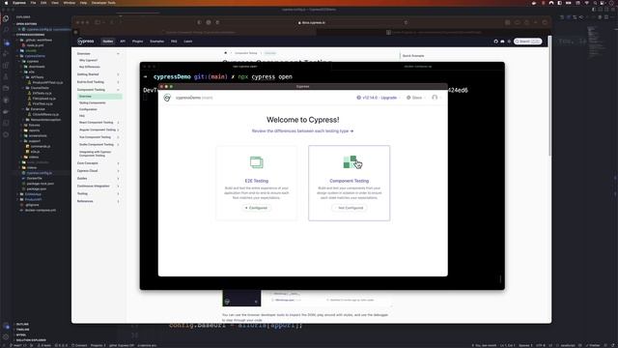Open VS Code Explorer activity bar icon
The height and width of the screenshot is (348, 618).
[x=6, y=18]
